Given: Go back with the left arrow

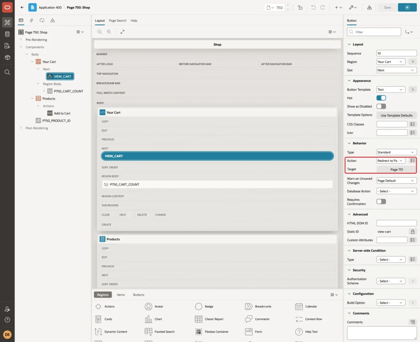Looking at the screenshot, I should pos(22,7).
